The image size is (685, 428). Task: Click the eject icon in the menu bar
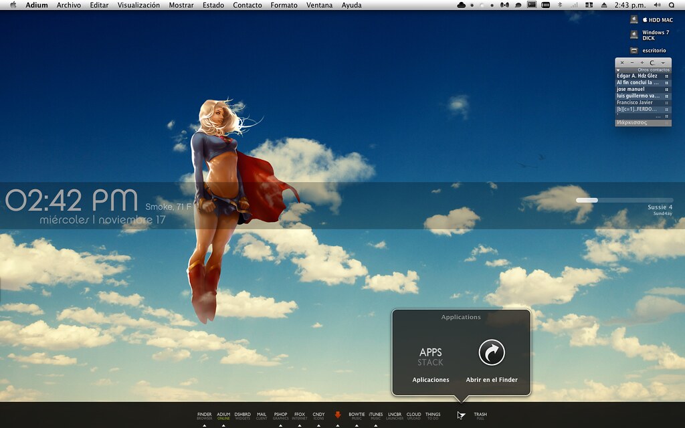604,5
